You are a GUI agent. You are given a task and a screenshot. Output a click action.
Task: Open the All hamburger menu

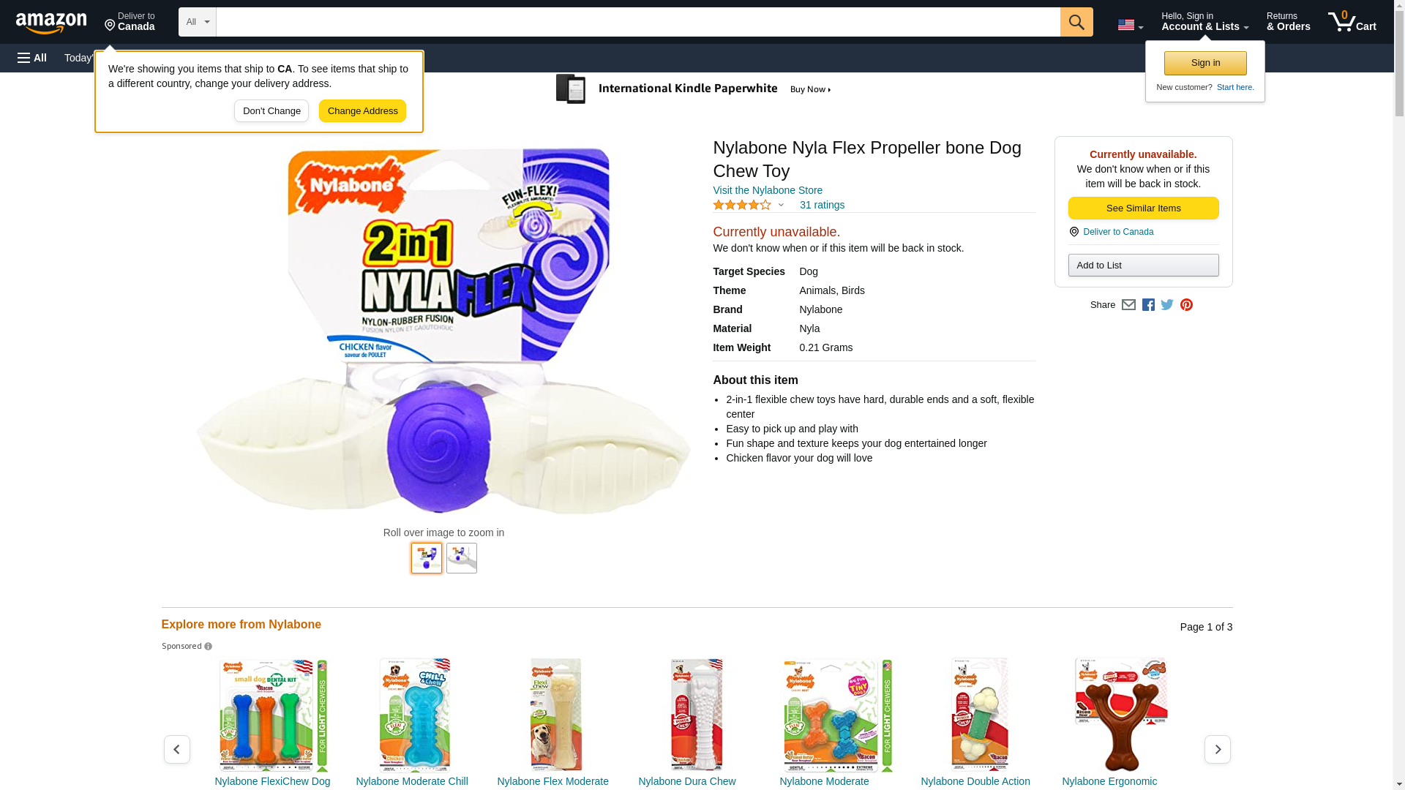(x=32, y=58)
